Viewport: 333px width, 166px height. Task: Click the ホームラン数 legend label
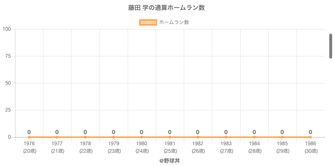174,22
